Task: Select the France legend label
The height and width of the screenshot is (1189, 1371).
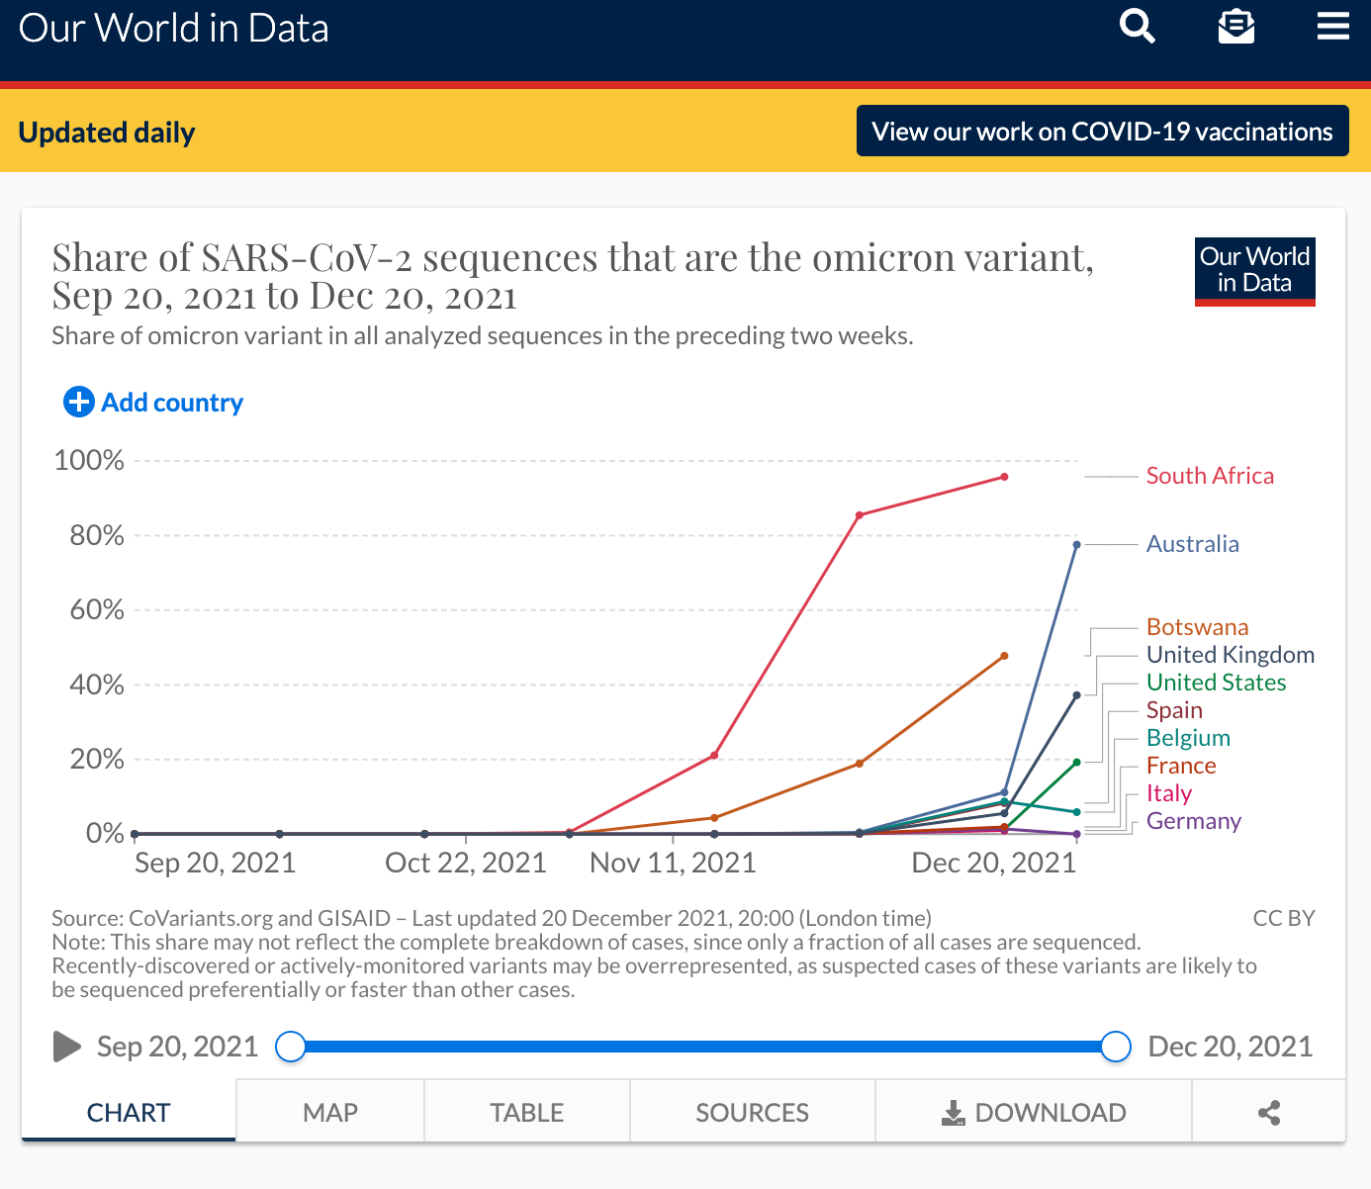Action: [x=1181, y=766]
